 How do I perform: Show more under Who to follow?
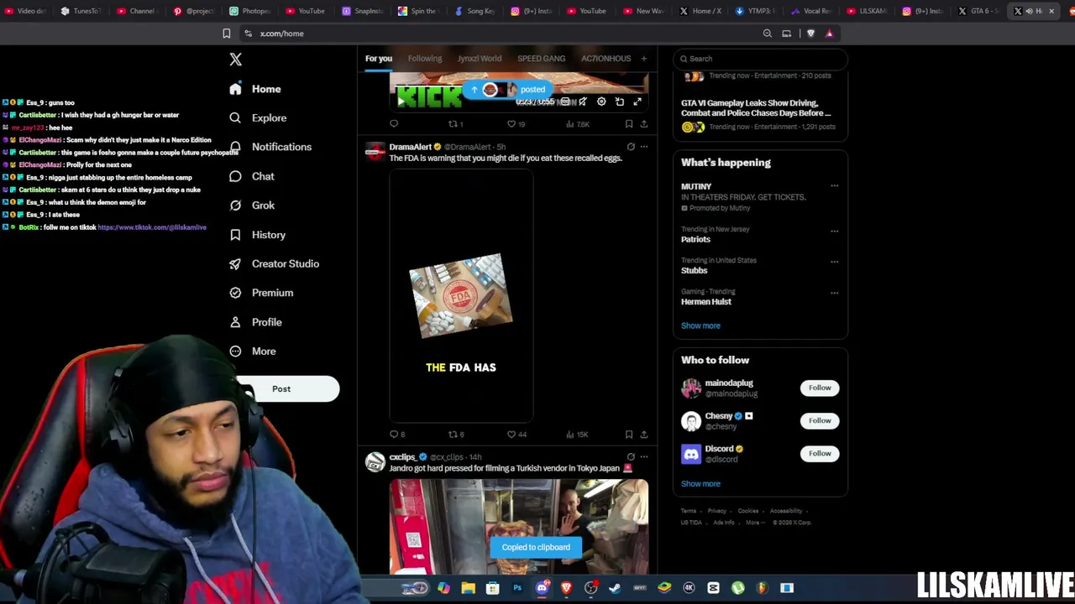(x=700, y=484)
